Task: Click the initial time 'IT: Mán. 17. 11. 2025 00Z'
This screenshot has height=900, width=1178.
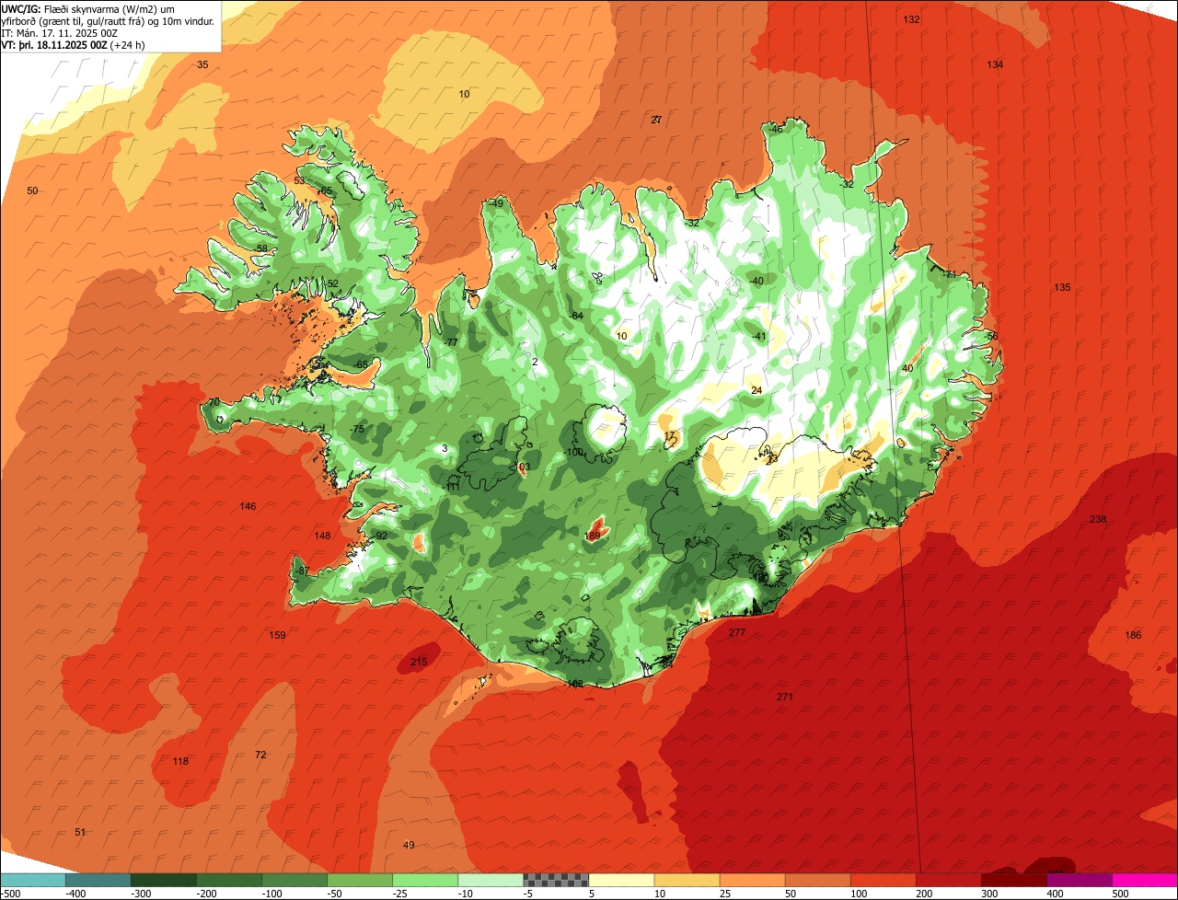Action: tap(60, 33)
